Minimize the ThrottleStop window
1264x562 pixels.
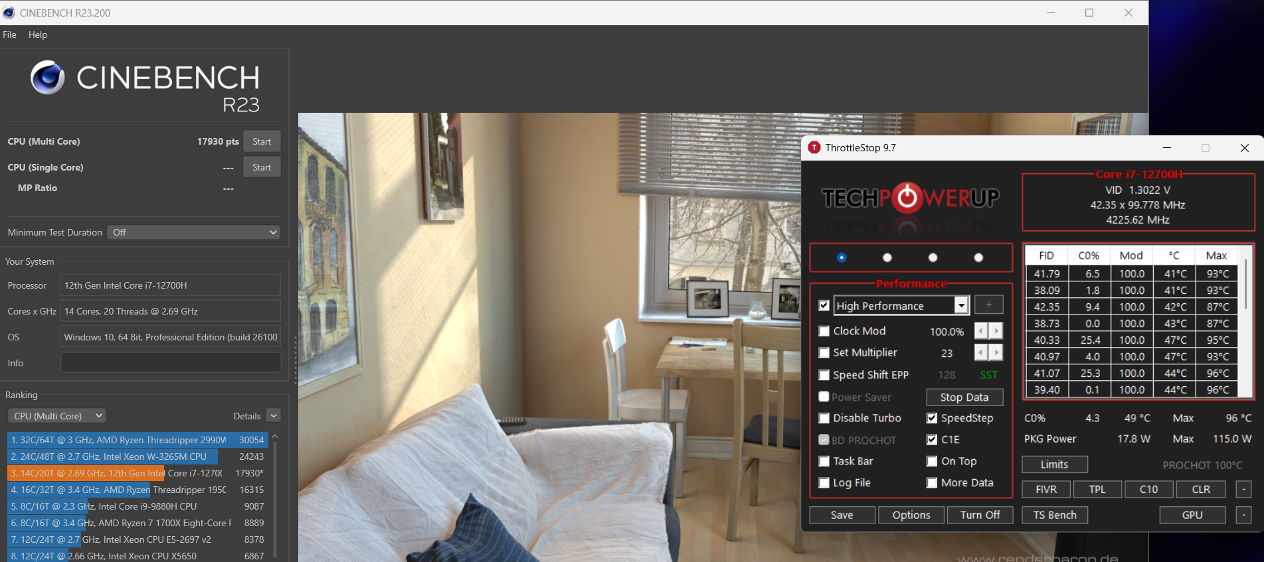tap(1167, 148)
